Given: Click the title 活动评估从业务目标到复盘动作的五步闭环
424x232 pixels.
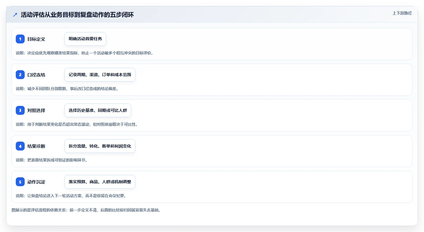Looking at the screenshot, I should 77,15.
